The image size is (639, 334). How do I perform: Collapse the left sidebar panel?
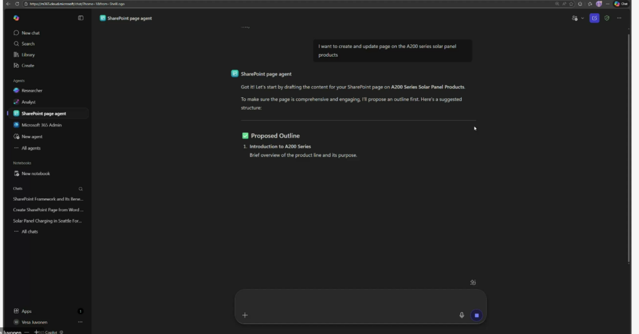point(80,18)
